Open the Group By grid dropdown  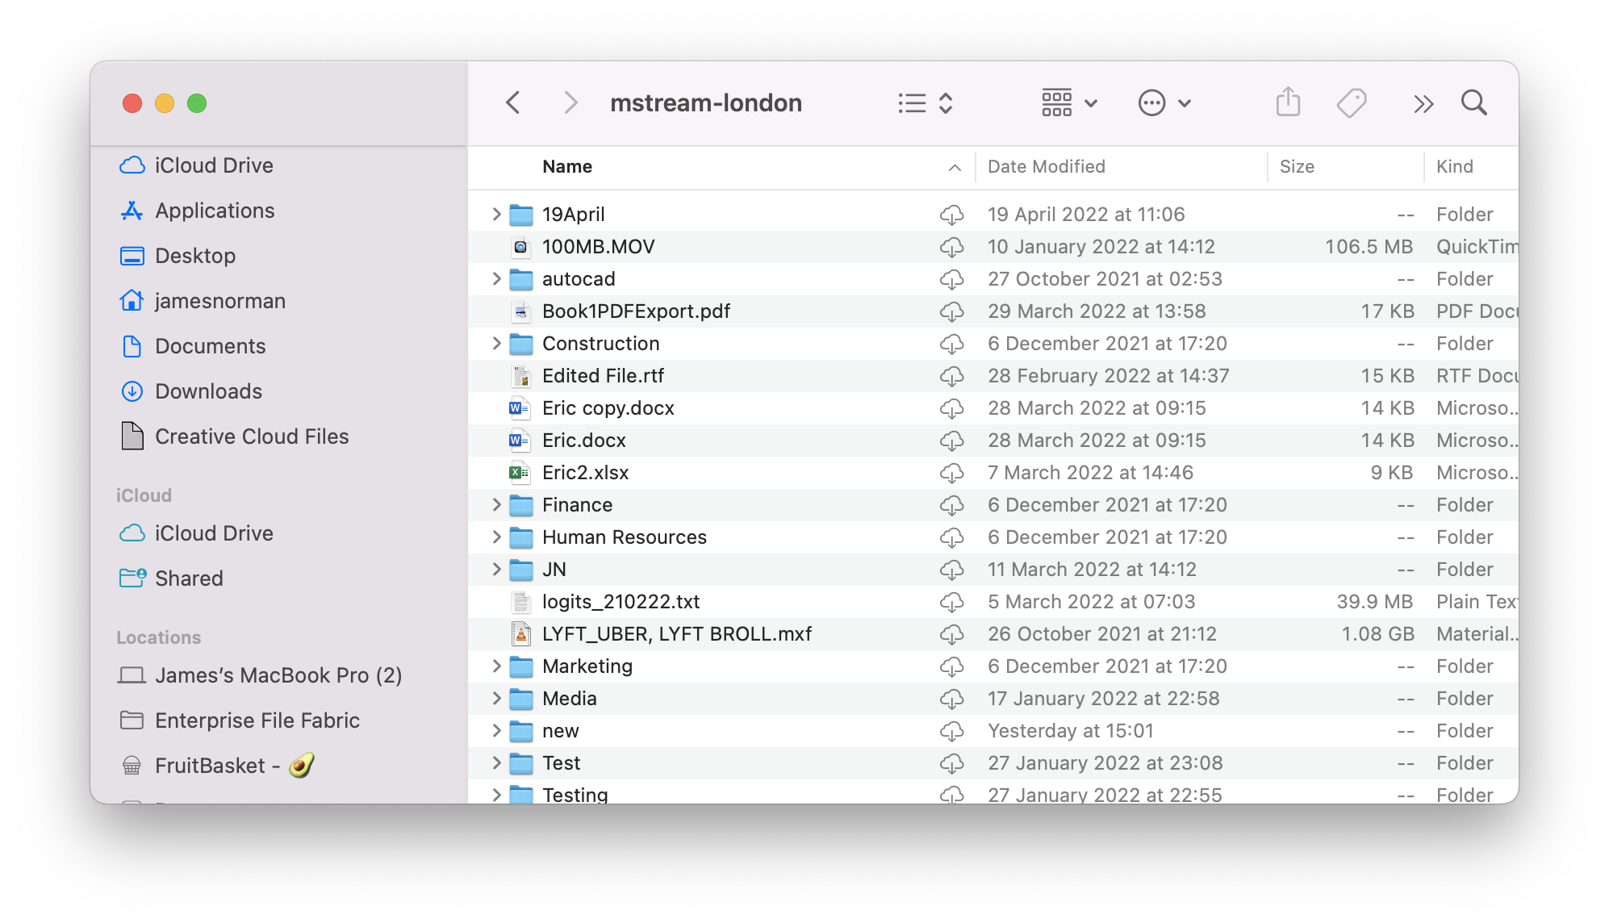click(x=1068, y=102)
